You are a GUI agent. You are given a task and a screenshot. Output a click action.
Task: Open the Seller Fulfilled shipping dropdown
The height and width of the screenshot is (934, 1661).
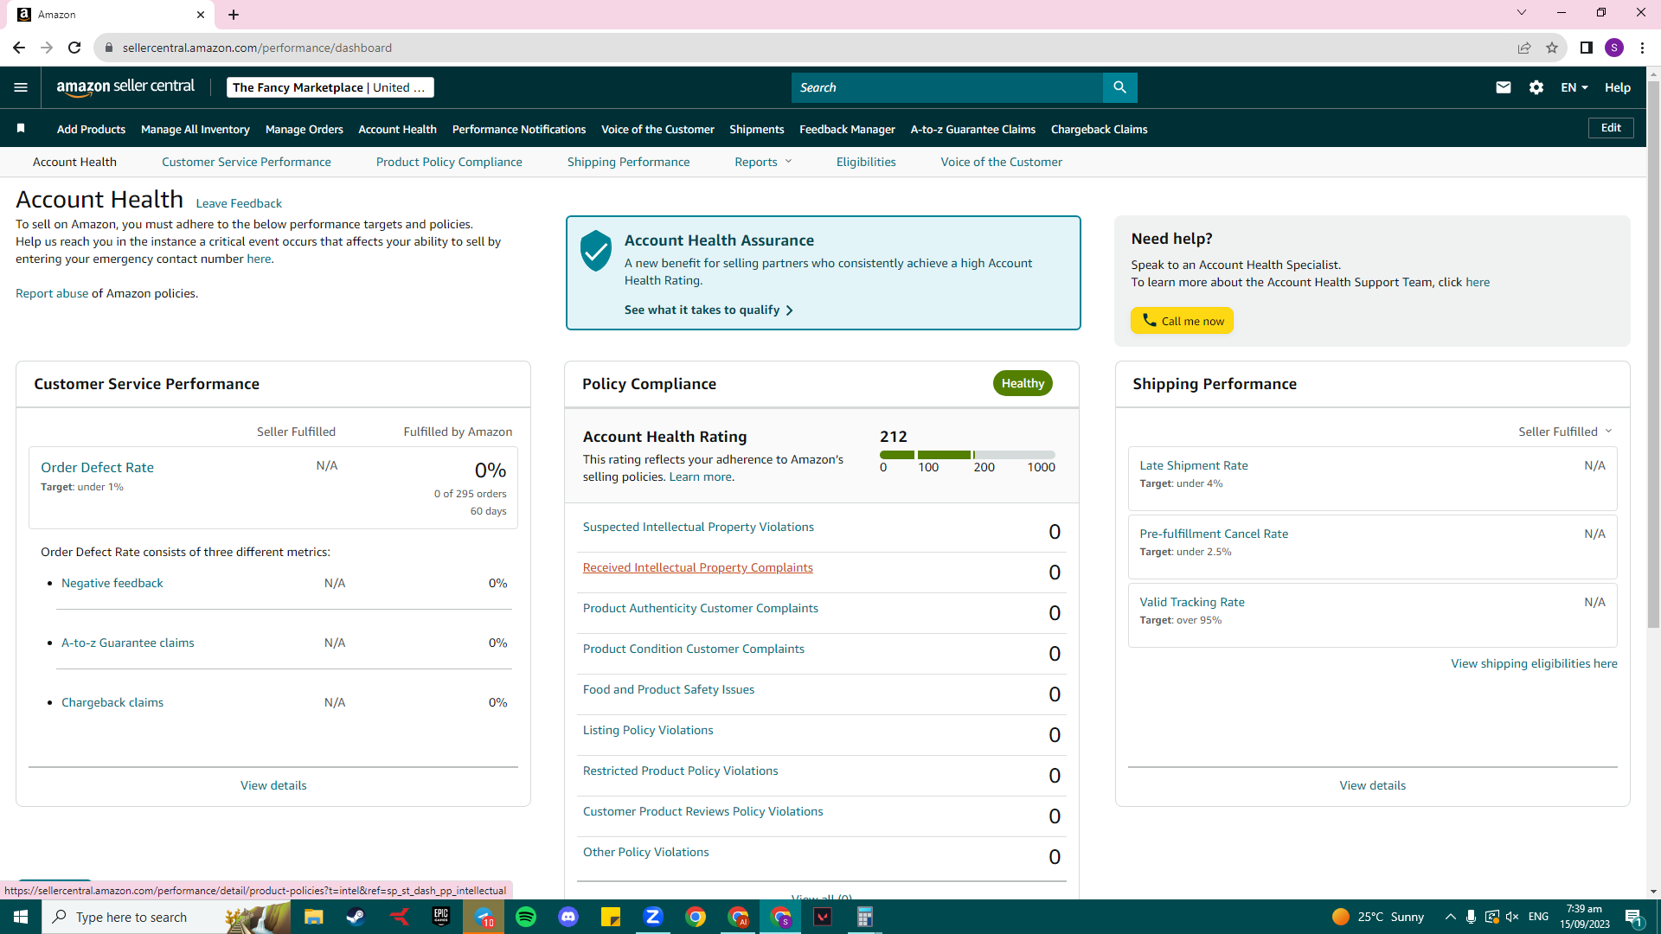(1565, 432)
